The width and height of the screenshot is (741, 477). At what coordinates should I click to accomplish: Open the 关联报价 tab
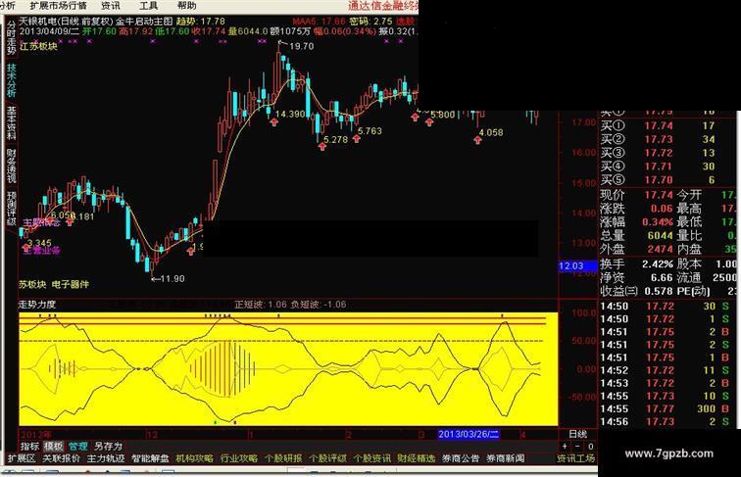(x=62, y=458)
